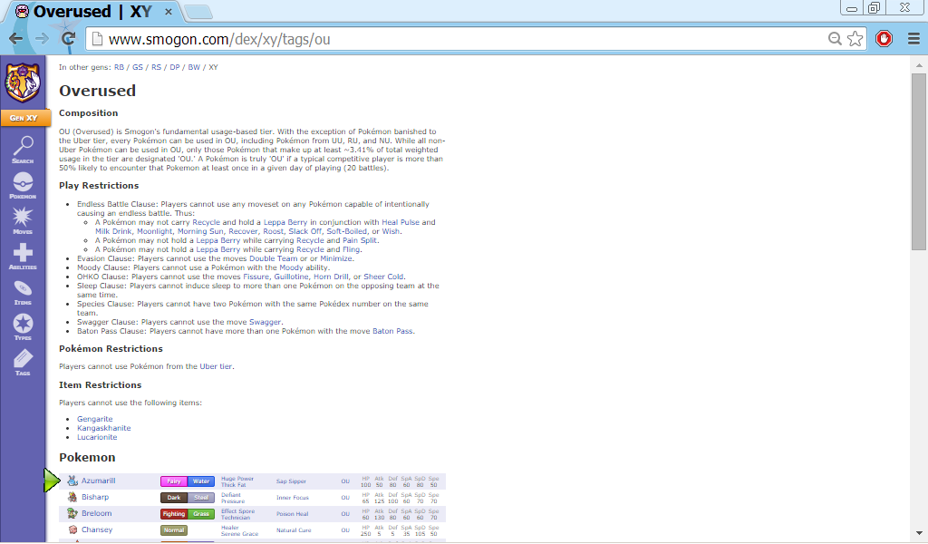Open the Tags sidebar section
Screen dimensions: 928x544
click(x=23, y=363)
